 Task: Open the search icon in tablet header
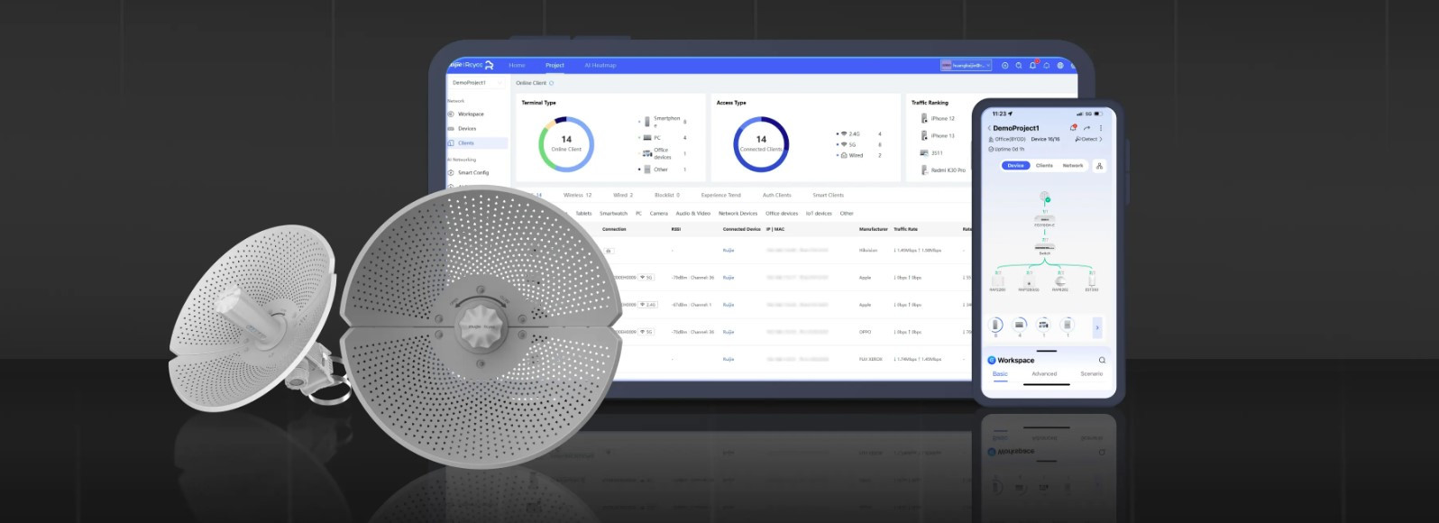pyautogui.click(x=1019, y=65)
